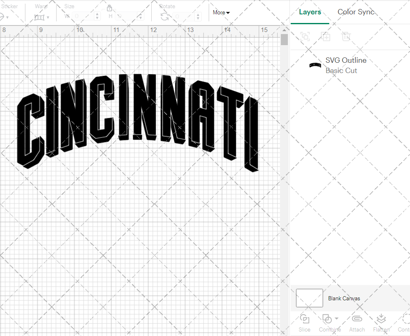Click the Layers tab
The image size is (410, 336).
(310, 12)
